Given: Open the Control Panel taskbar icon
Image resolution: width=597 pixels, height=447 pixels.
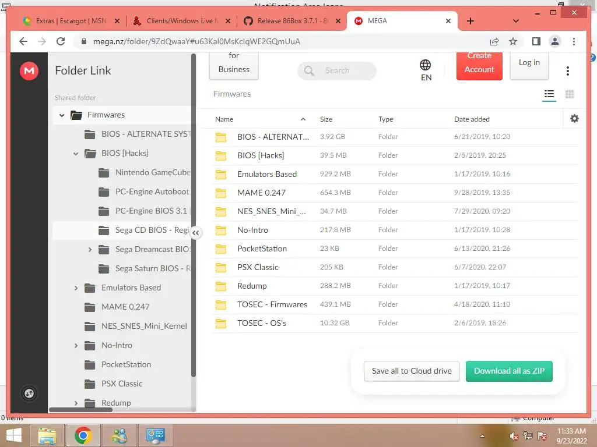Looking at the screenshot, I should [x=155, y=435].
